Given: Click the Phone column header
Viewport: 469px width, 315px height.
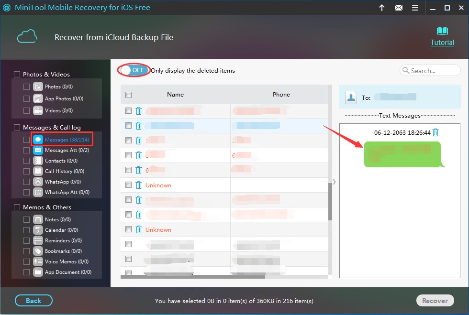Looking at the screenshot, I should 281,95.
